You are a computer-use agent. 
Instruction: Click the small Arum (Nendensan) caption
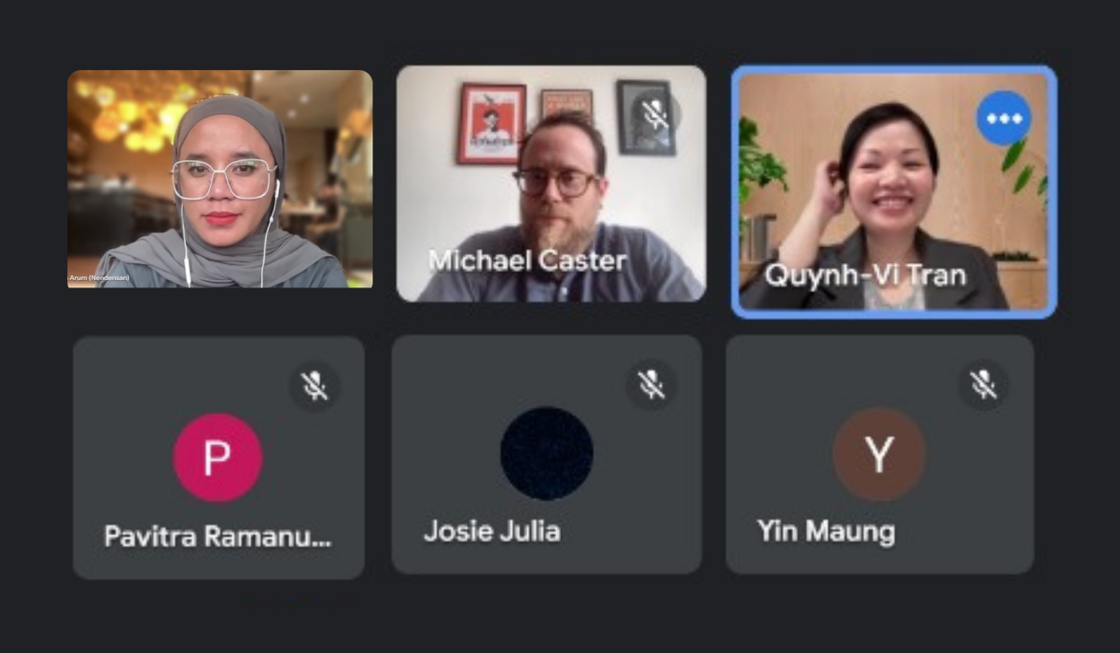(97, 278)
